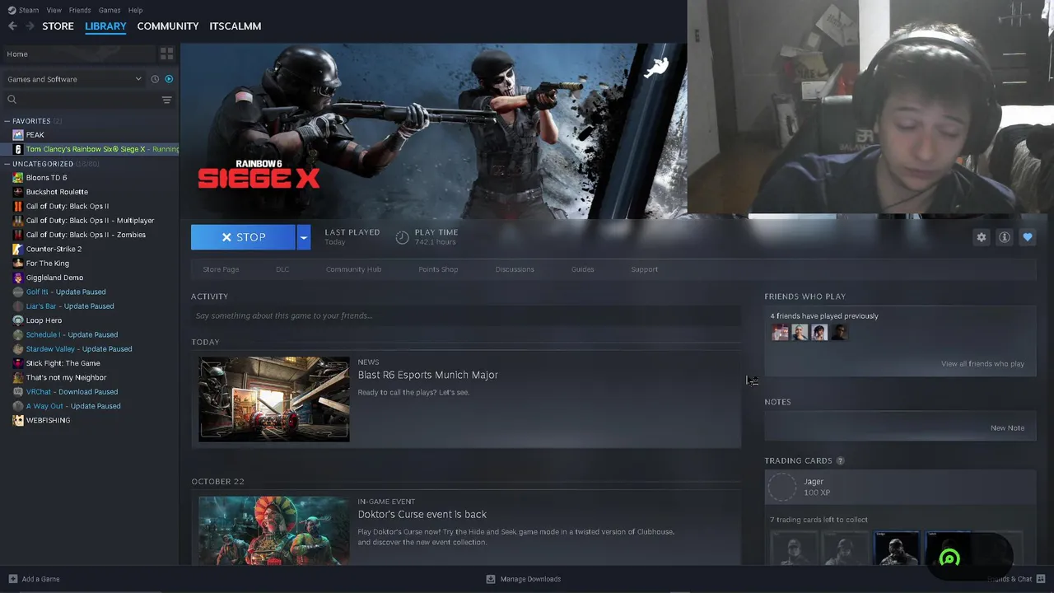
Task: Create a New Note
Action: click(x=1007, y=428)
